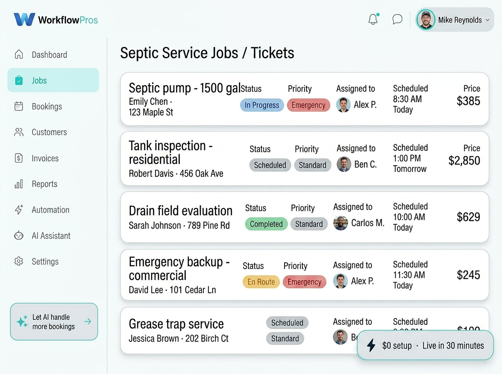Click the Invoices dollar icon
This screenshot has height=374, width=502.
(19, 158)
